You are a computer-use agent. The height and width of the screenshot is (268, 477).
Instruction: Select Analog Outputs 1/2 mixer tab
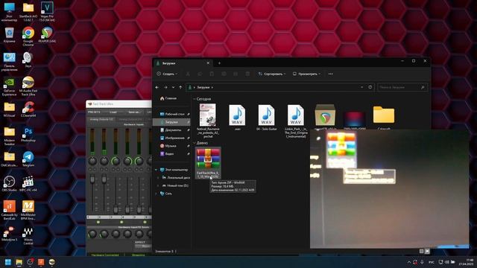coord(101,119)
